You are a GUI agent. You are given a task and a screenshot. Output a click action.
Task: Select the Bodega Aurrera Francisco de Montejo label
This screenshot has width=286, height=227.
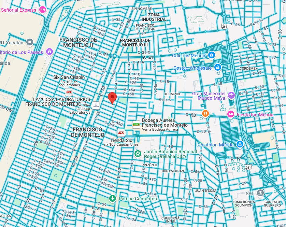click(x=165, y=123)
